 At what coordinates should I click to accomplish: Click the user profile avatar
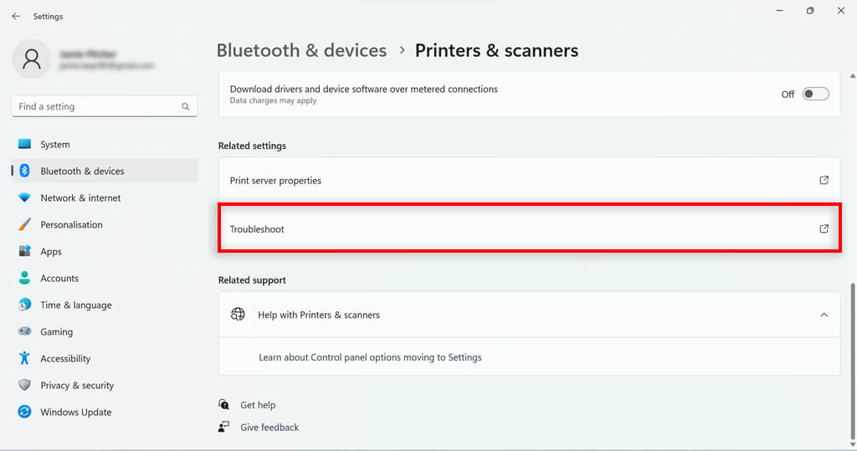tap(32, 59)
